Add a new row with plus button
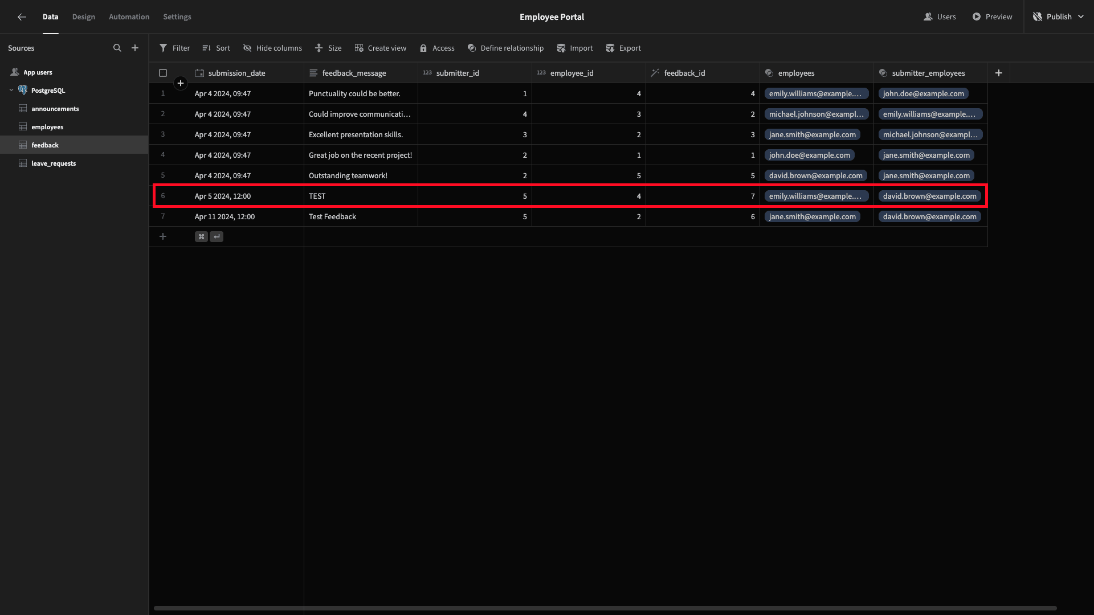The height and width of the screenshot is (615, 1094). (x=163, y=236)
